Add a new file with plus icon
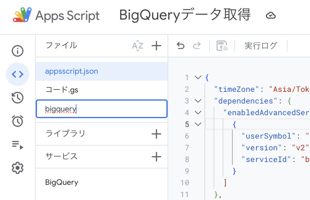Viewport: 310px width, 200px height. pyautogui.click(x=157, y=46)
